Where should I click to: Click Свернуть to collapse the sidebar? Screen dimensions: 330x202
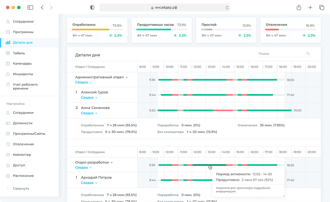click(x=21, y=188)
